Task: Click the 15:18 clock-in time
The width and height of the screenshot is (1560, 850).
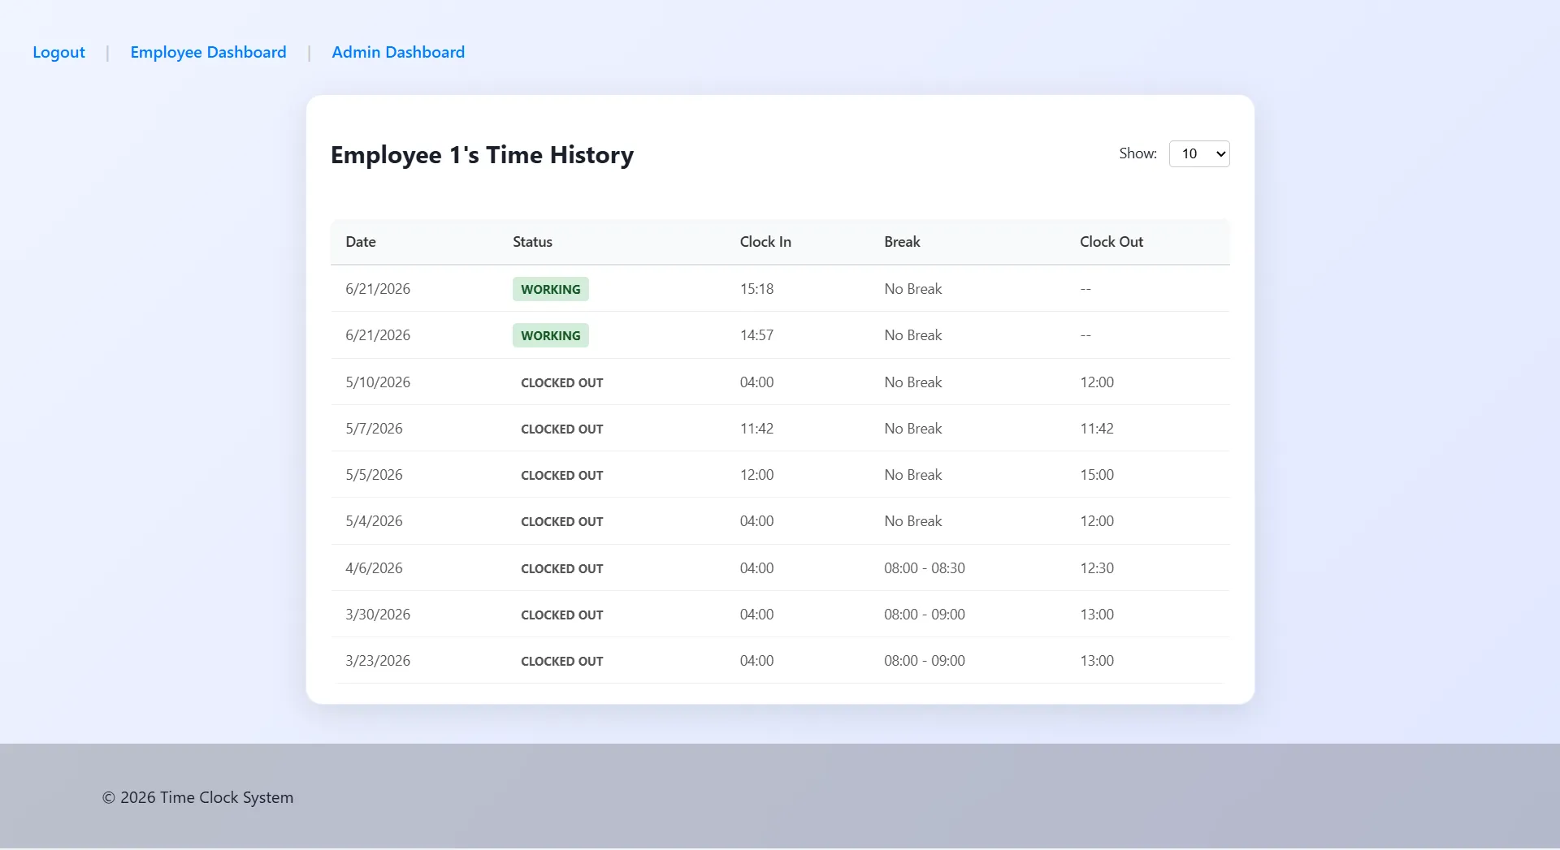Action: (756, 289)
